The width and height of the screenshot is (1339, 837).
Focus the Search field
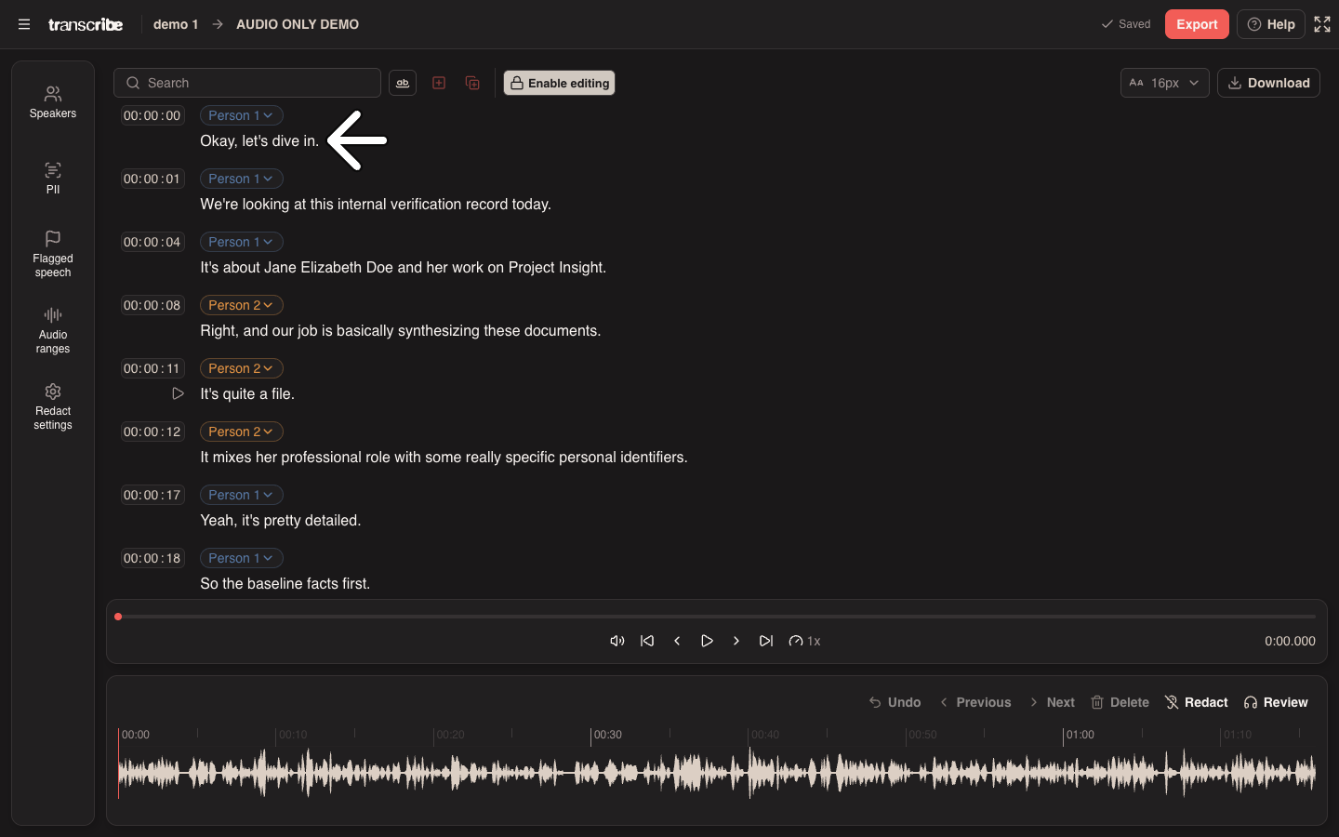tap(247, 83)
